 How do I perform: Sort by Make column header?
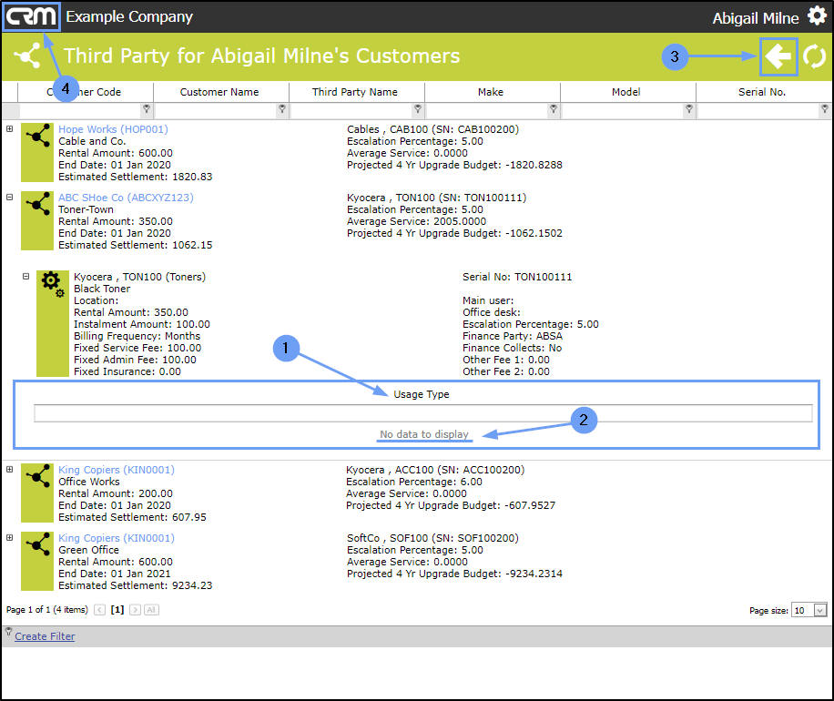(492, 92)
